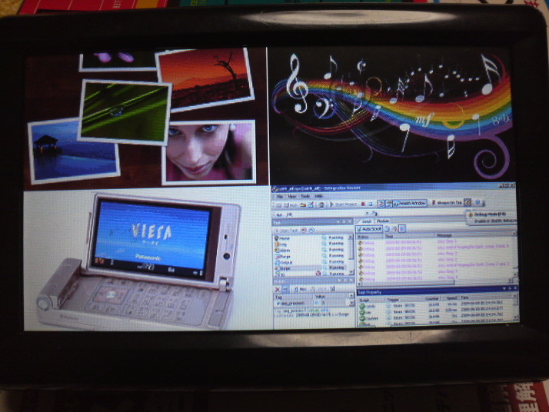Click the clock icon beside Auto Scroll
This screenshot has height=412, width=549.
click(388, 229)
